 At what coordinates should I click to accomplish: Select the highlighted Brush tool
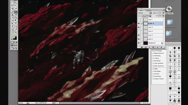tap(16, 12)
